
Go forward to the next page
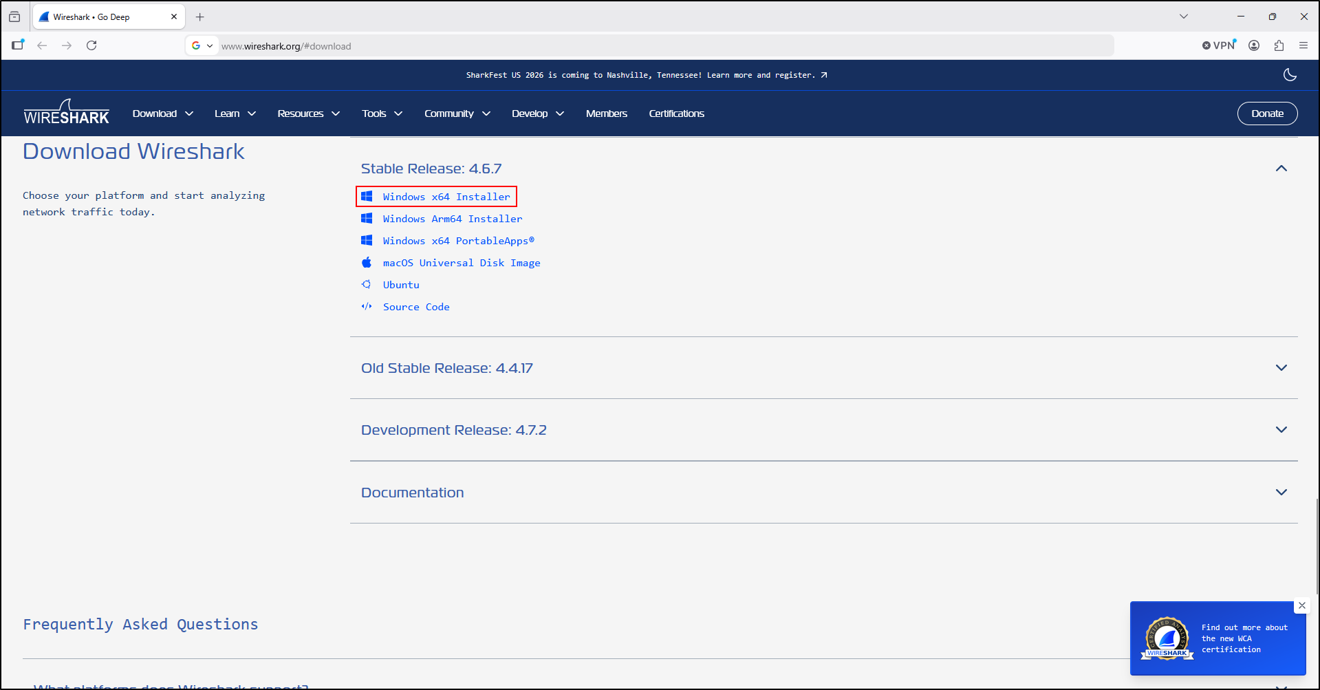[x=67, y=45]
